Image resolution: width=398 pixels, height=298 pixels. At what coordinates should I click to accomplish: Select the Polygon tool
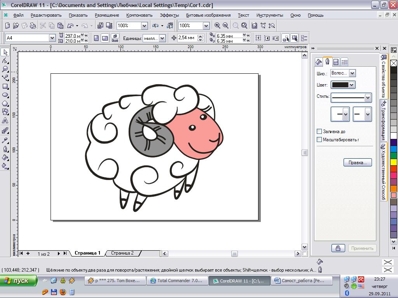(x=5, y=104)
